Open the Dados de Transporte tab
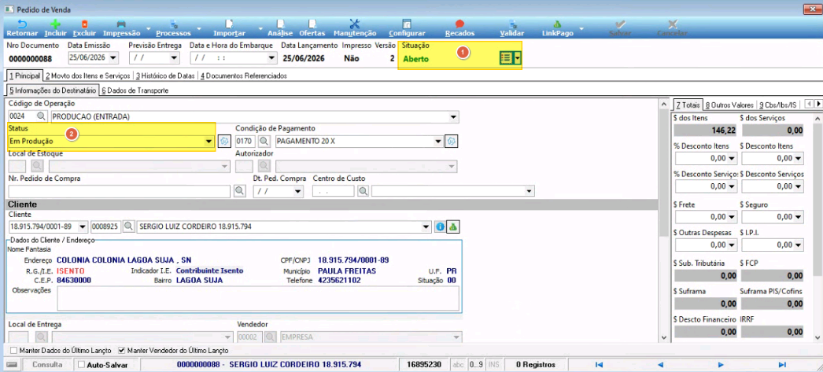This screenshot has width=823, height=372. 135,90
